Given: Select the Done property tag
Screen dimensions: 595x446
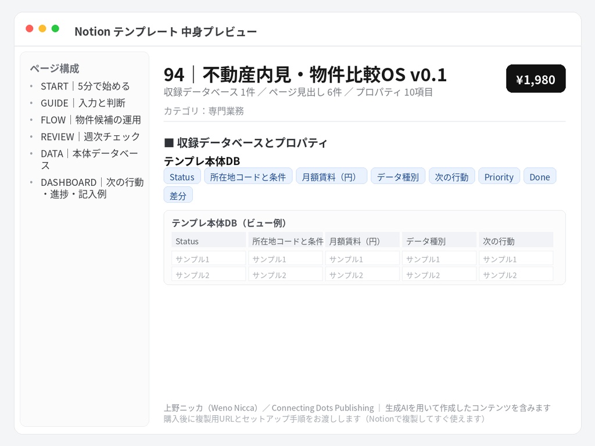Looking at the screenshot, I should (540, 177).
